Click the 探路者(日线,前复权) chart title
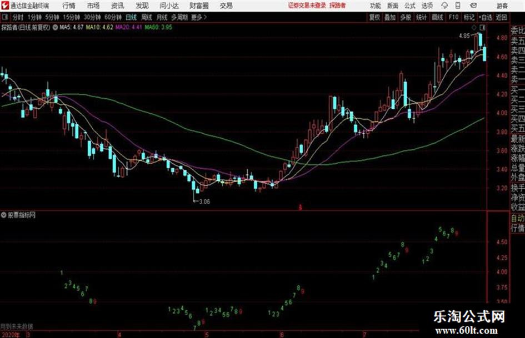The height and width of the screenshot is (338, 525). [26, 27]
